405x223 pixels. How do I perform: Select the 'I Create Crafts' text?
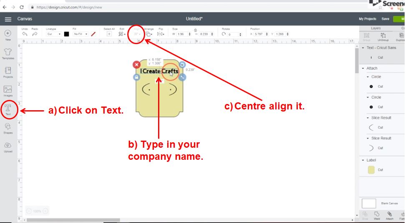(159, 71)
